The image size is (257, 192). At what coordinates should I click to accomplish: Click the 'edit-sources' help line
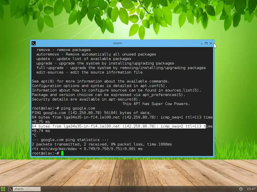(x=89, y=72)
